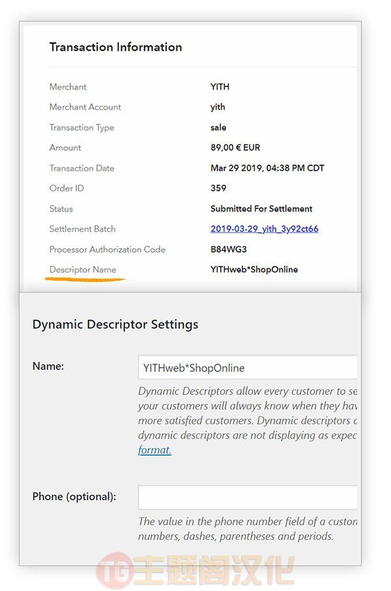Click the Merchant value YITH

(220, 86)
